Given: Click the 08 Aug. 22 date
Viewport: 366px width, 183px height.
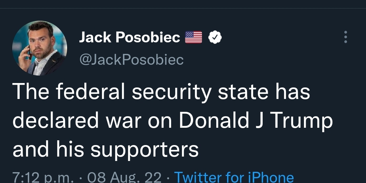Looking at the screenshot, I should 124,177.
